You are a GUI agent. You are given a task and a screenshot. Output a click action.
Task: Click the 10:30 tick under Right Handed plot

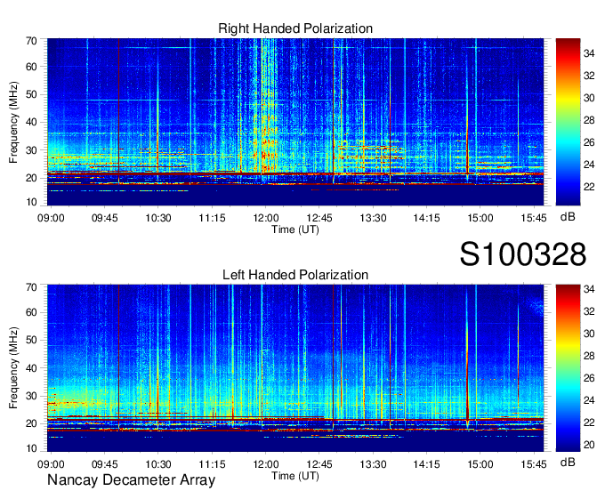coord(158,218)
